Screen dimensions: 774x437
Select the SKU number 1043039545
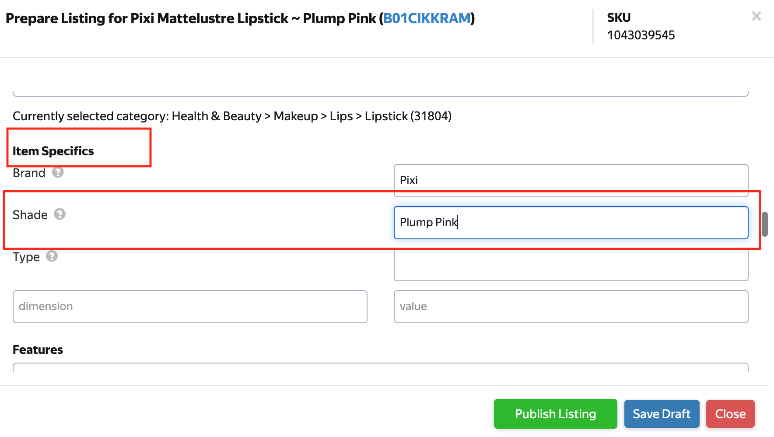[x=641, y=35]
